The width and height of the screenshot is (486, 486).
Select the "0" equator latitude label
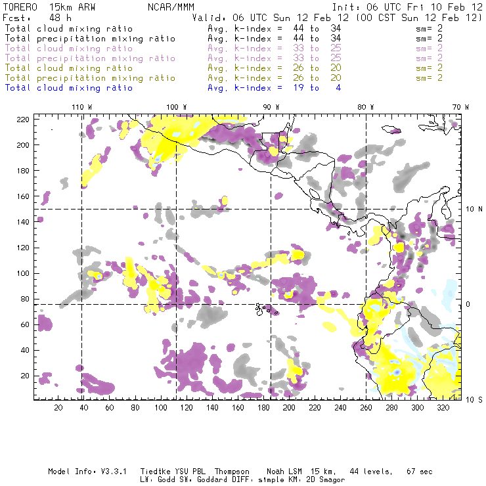pyautogui.click(x=468, y=304)
